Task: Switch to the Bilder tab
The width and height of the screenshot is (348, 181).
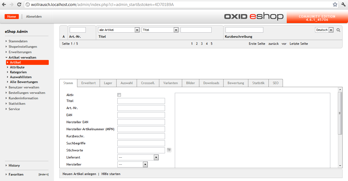Action: [x=190, y=83]
